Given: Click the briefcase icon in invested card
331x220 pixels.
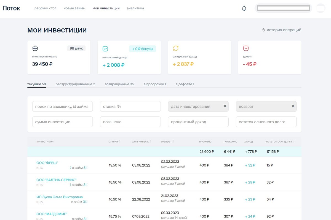Looking at the screenshot, I should click(35, 48).
